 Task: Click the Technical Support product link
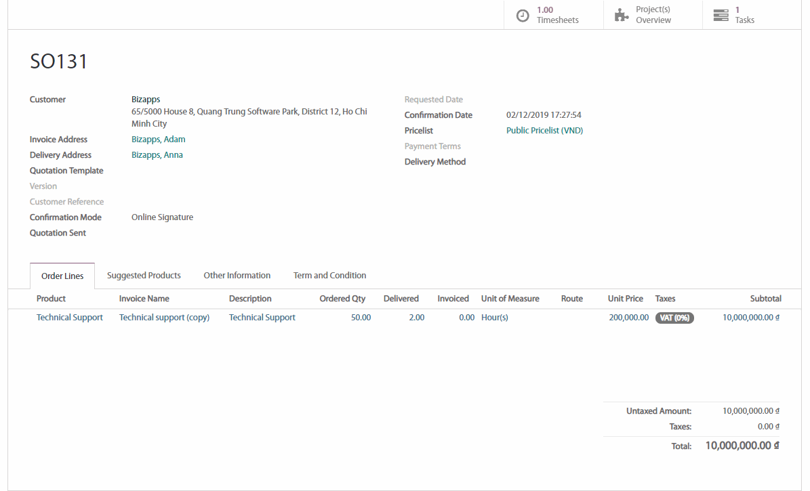(x=70, y=318)
